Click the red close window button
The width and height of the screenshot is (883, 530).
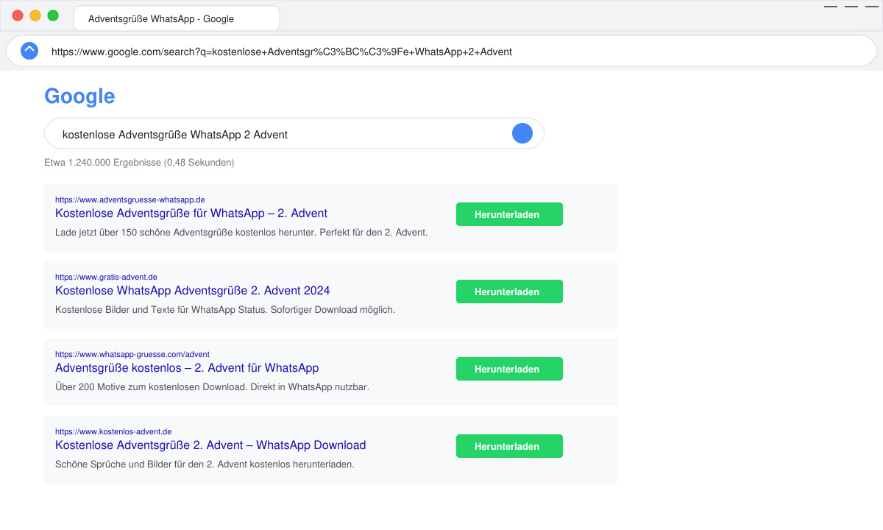pos(18,15)
